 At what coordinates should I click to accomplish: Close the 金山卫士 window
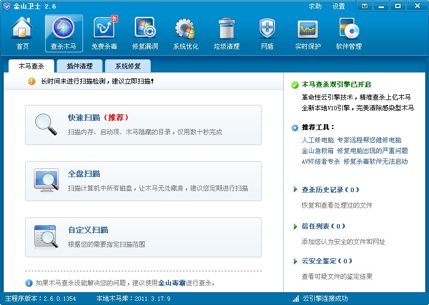click(417, 6)
